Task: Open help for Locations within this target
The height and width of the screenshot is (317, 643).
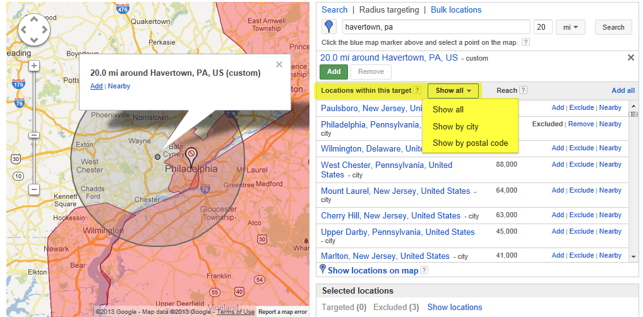Action: click(x=417, y=90)
